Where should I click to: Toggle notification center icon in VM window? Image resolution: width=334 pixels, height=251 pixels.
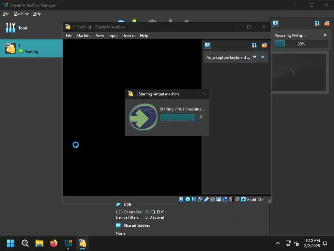point(207,45)
